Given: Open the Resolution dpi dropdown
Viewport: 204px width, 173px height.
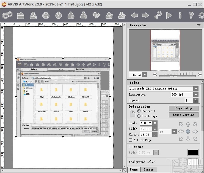Looking at the screenshot, I should (x=196, y=94).
